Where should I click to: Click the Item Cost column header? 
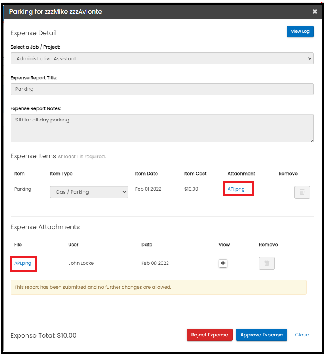[x=195, y=174]
